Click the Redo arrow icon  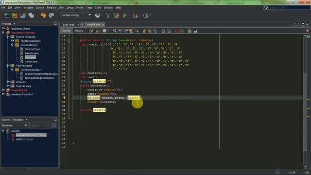(52, 15)
